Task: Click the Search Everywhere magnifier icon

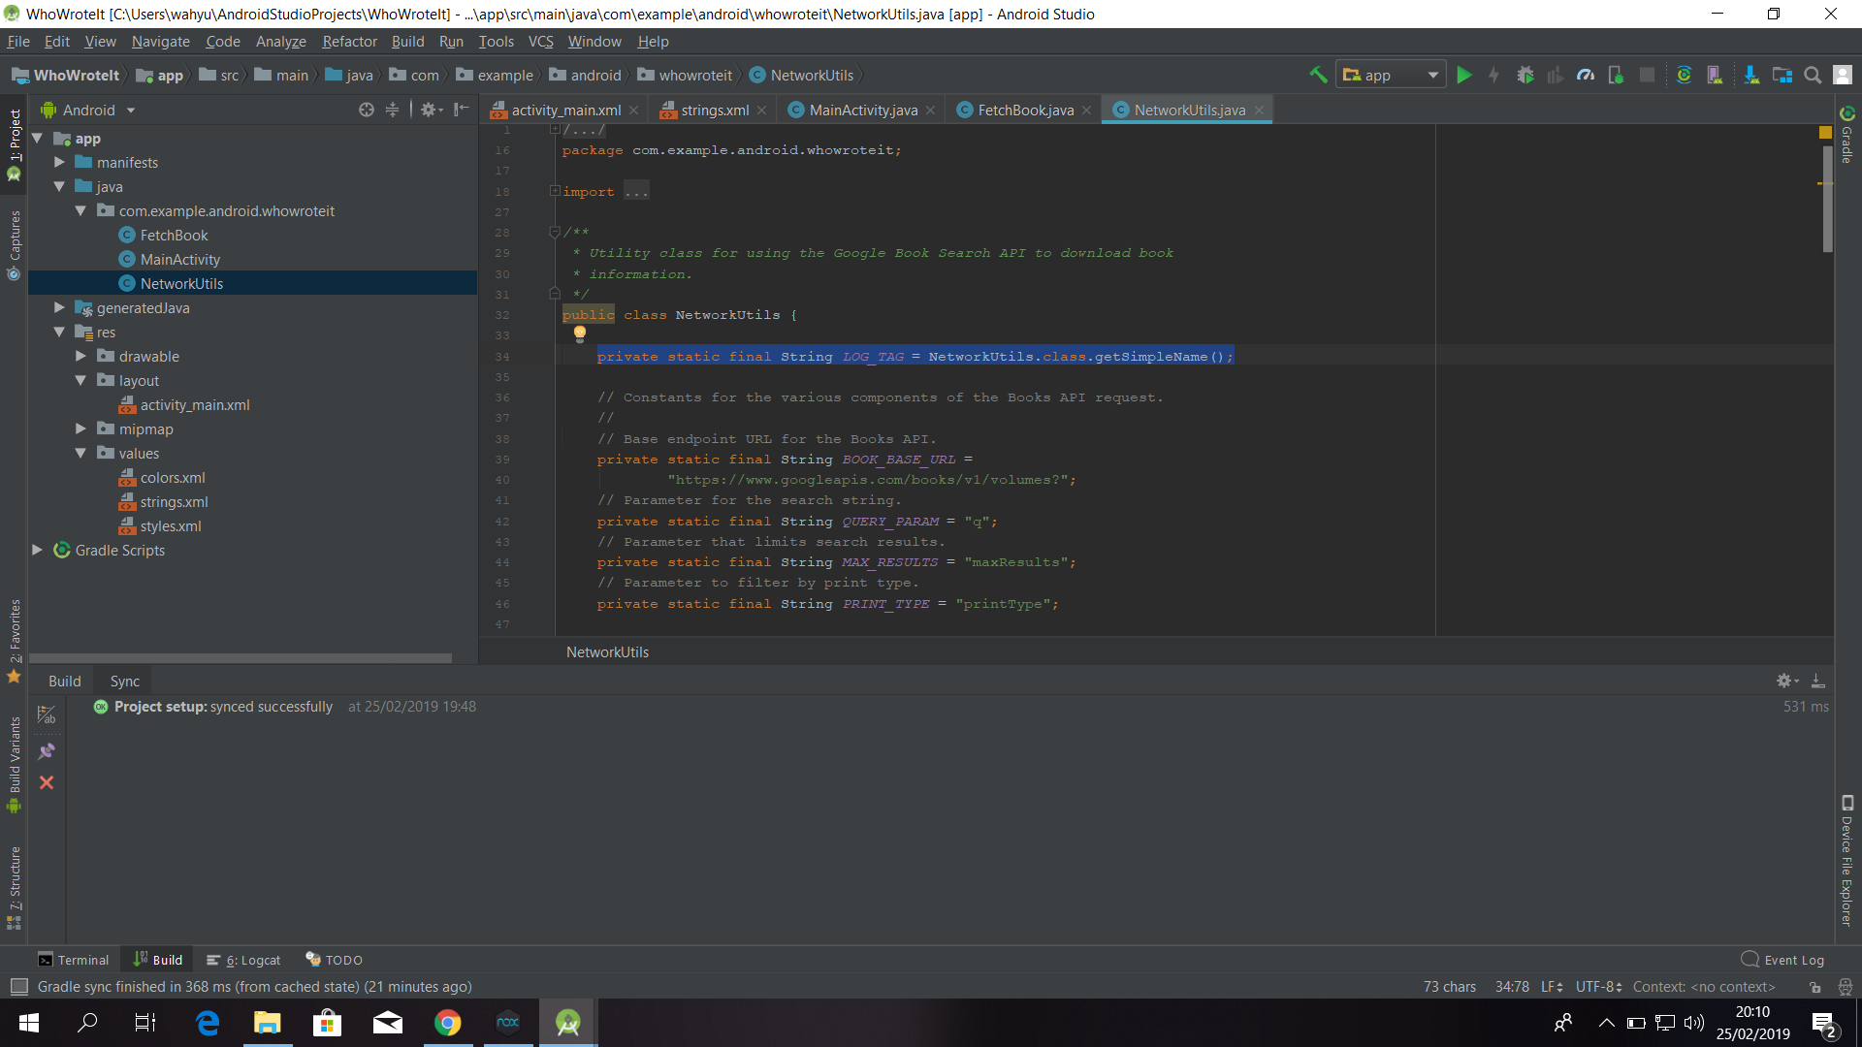Action: point(1812,76)
